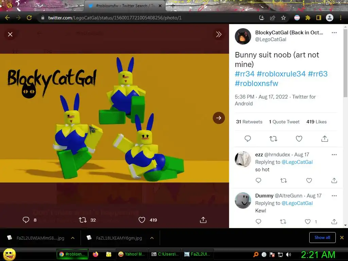Click install app icon in address bar
348x261 pixels.
(262, 18)
